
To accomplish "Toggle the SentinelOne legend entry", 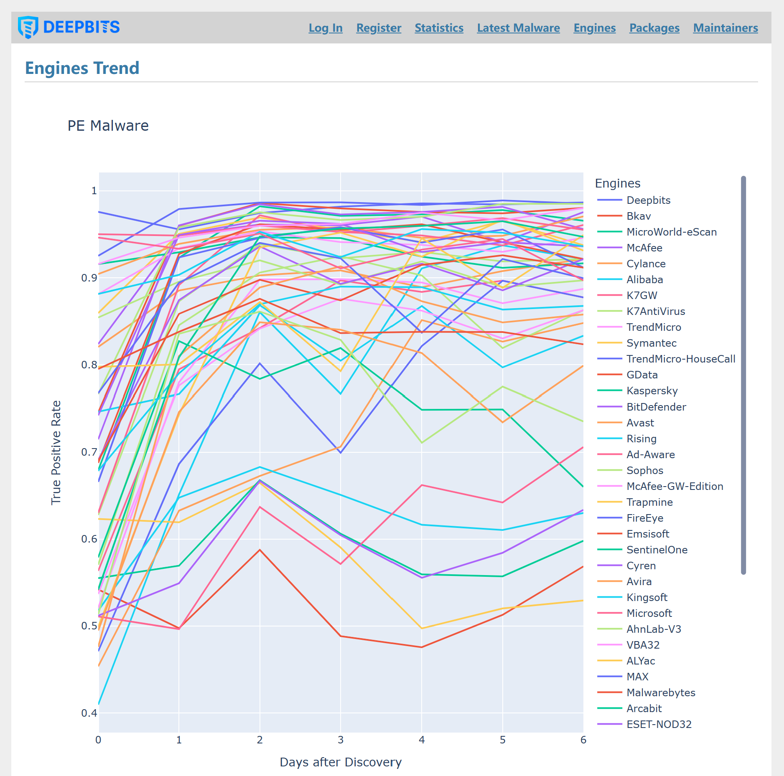I will 642,550.
